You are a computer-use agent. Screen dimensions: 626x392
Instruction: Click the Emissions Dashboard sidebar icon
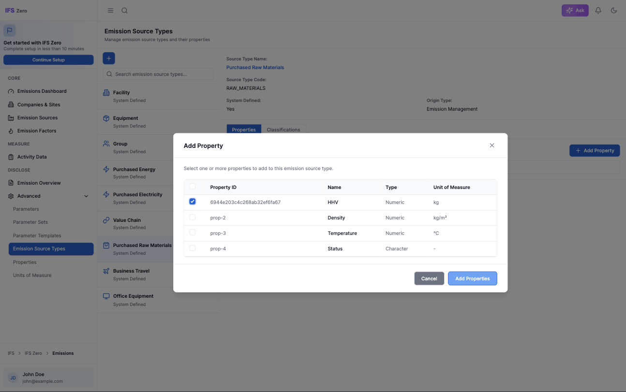tap(10, 91)
